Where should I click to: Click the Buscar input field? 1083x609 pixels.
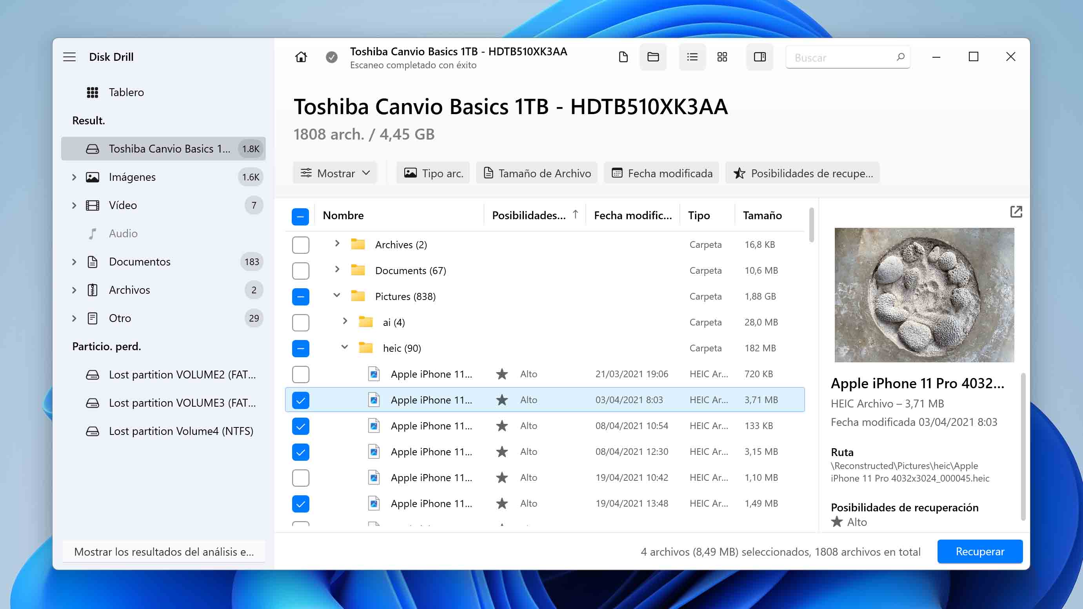coord(847,56)
